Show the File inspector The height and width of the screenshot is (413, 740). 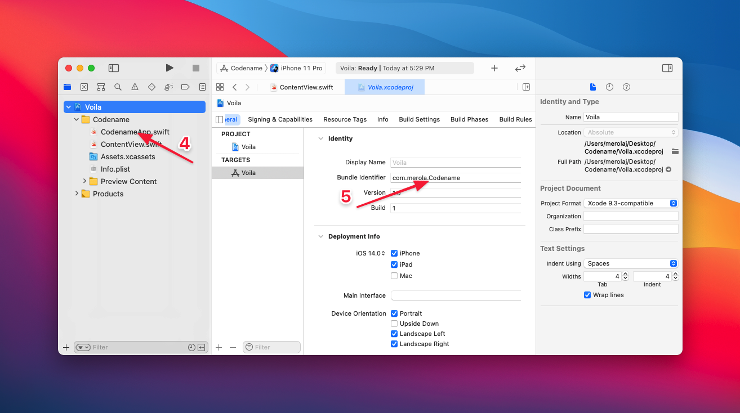592,87
